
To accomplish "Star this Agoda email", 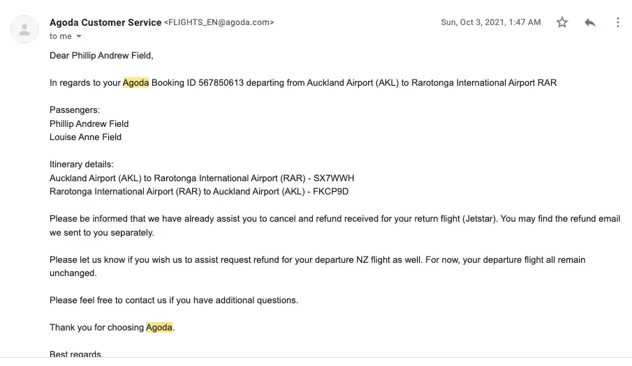I will pos(562,22).
